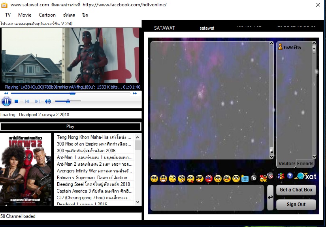Stop playback with the square button
This screenshot has width=326, height=227.
coord(17,102)
